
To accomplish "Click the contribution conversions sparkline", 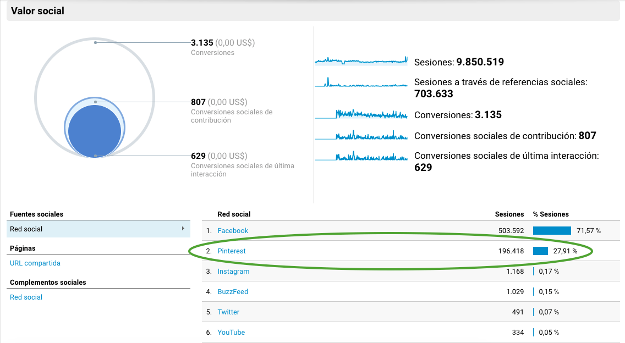I will (361, 135).
